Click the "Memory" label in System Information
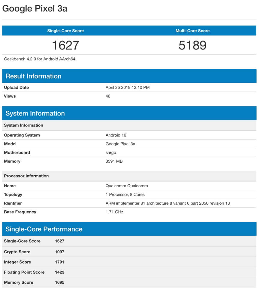The height and width of the screenshot is (289, 259). point(12,161)
